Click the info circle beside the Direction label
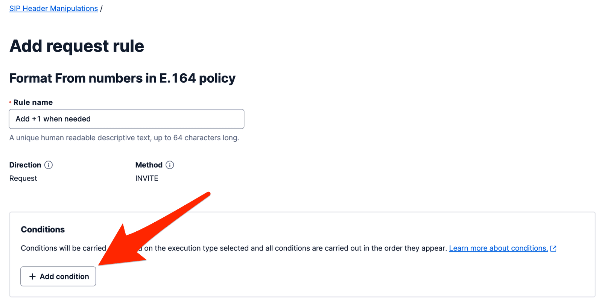 [x=49, y=165]
